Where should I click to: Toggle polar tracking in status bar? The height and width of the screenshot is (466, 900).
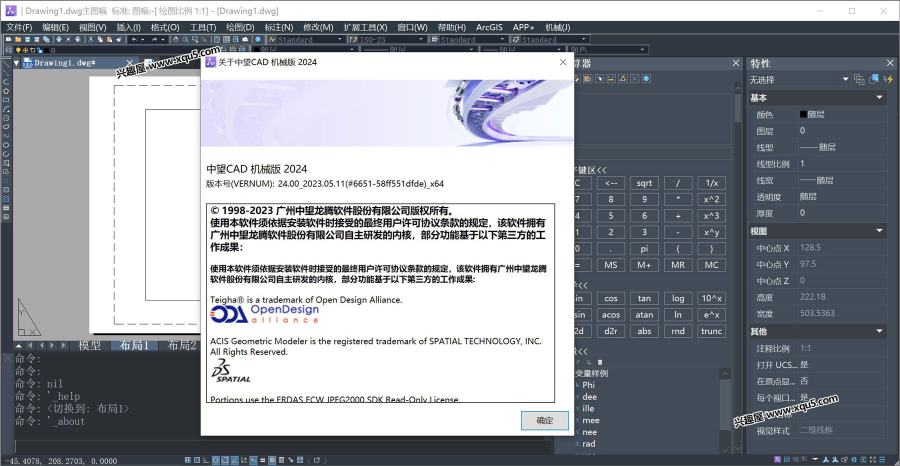tap(215, 460)
